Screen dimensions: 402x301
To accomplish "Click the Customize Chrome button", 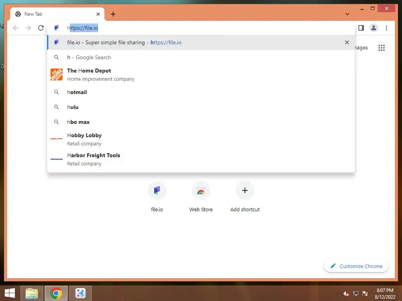I will click(x=356, y=266).
